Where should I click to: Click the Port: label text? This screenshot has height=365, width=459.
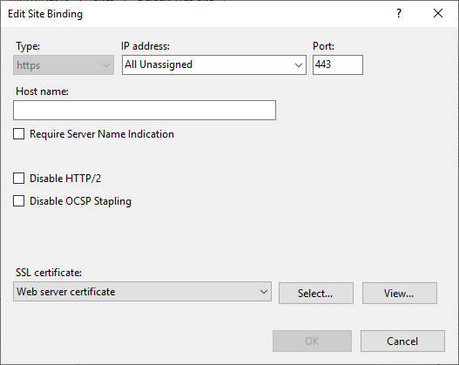[x=323, y=46]
